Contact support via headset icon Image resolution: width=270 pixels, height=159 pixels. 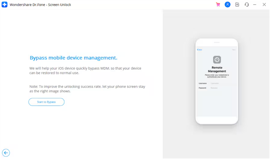247,5
